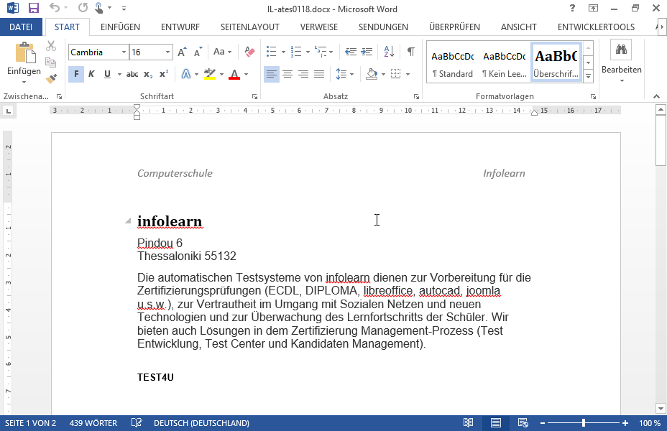
Task: Open Word help with the question mark
Action: 573,8
